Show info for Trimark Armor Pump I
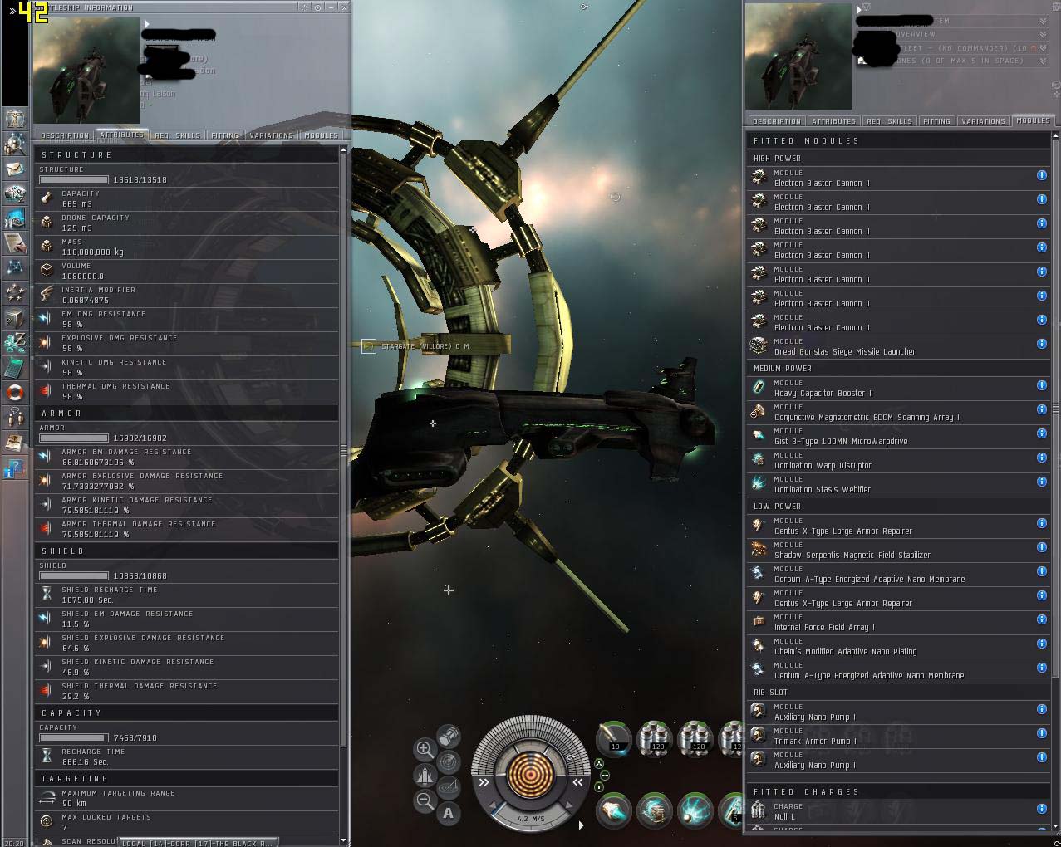The height and width of the screenshot is (847, 1061). tap(1041, 733)
